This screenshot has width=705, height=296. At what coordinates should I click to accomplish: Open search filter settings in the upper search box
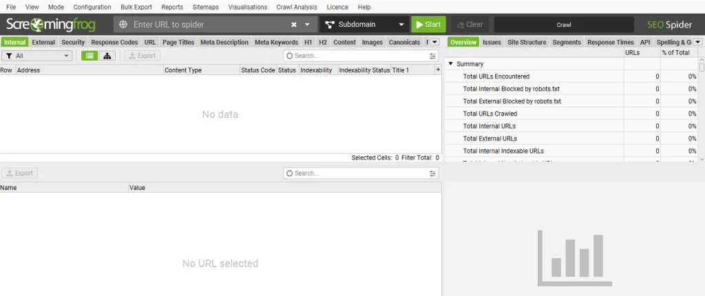tap(432, 56)
